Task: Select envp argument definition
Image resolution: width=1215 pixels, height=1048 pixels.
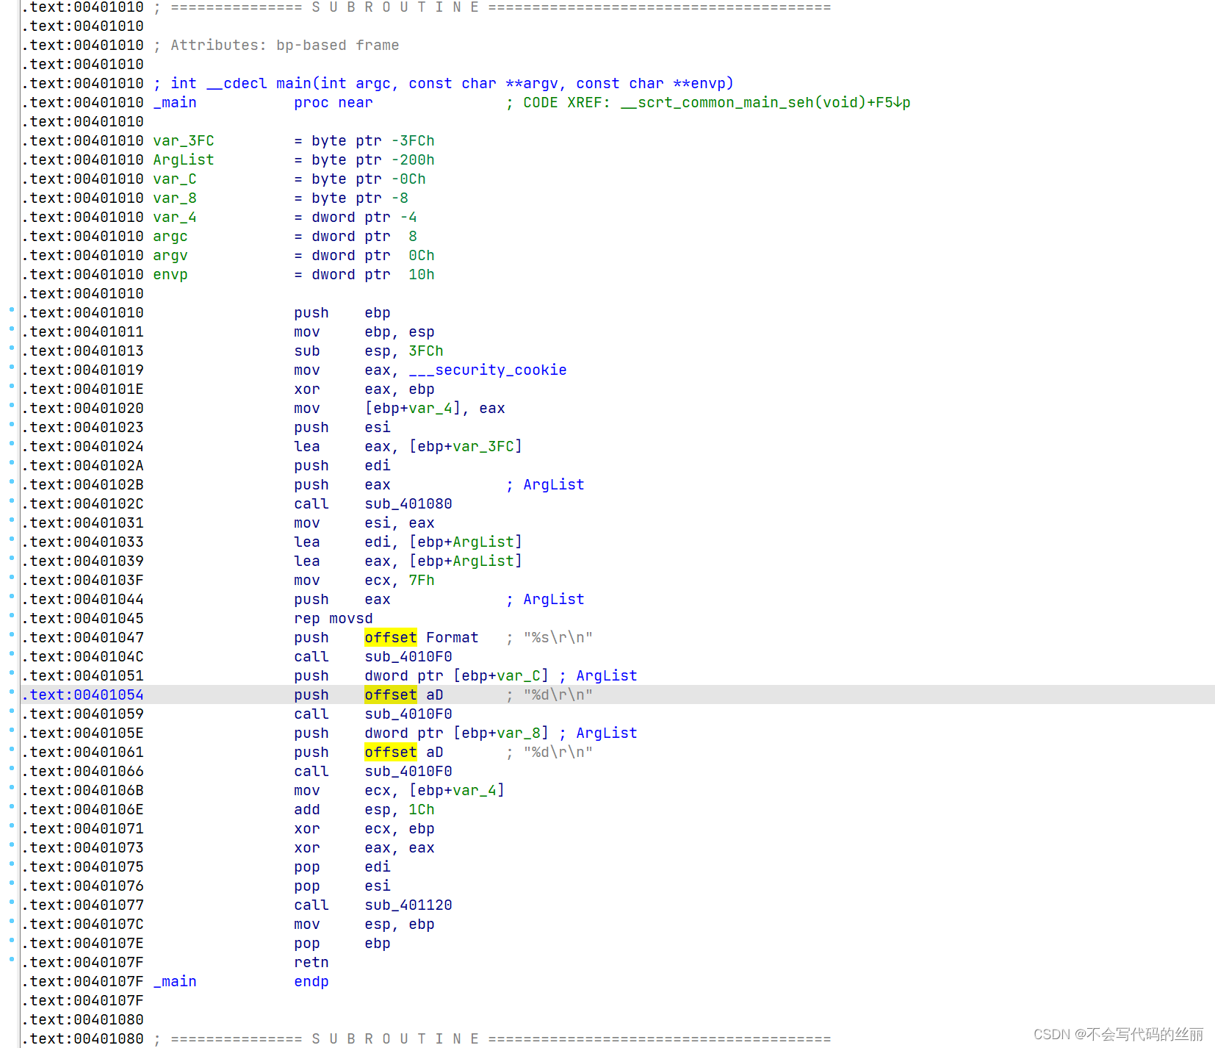Action: 294,274
